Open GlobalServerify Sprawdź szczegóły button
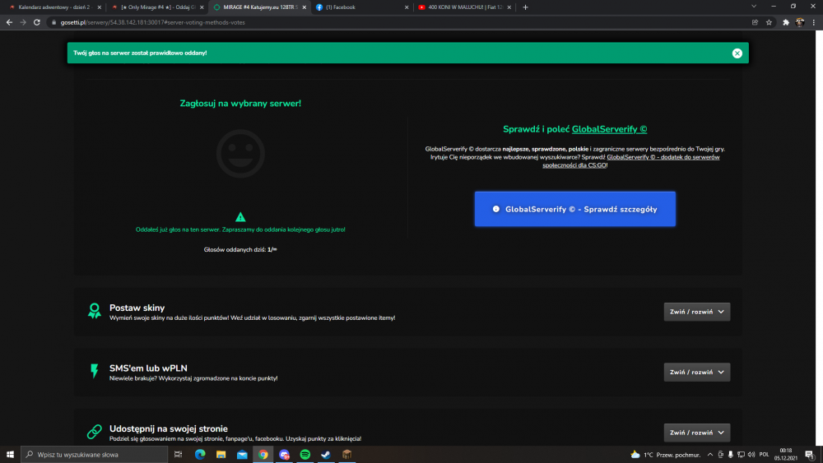 point(574,209)
